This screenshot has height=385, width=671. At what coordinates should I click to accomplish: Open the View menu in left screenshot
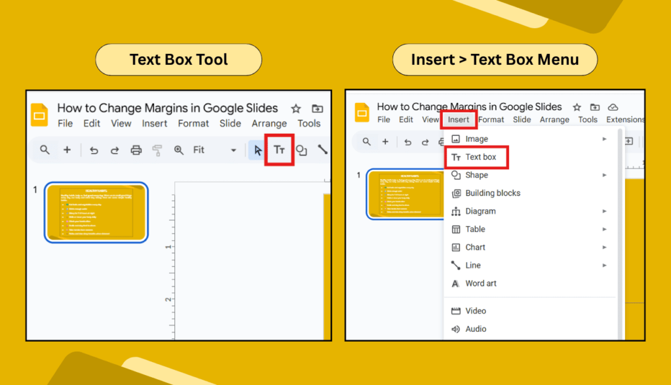(x=121, y=123)
